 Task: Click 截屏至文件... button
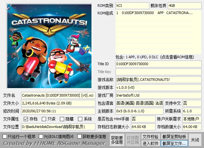click(x=174, y=143)
